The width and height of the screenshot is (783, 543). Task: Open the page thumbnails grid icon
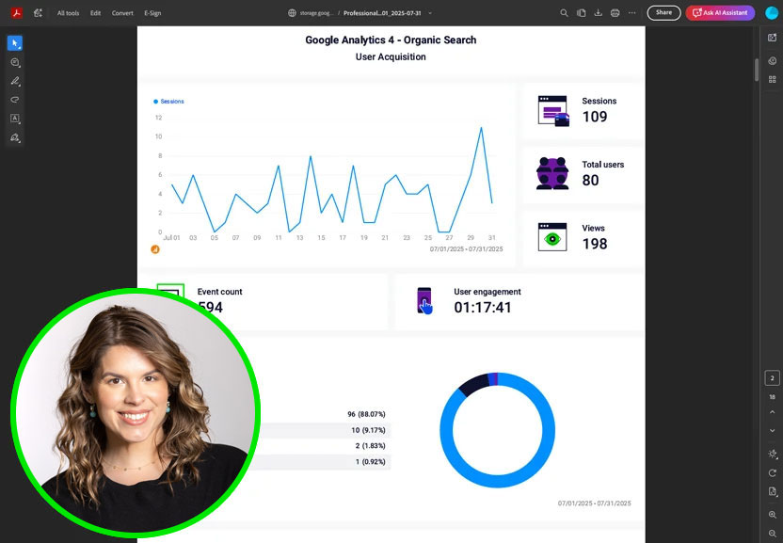(x=772, y=79)
